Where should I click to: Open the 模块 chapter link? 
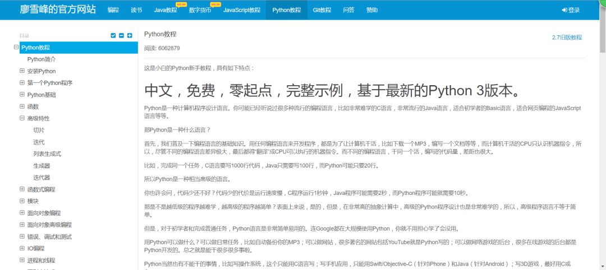(x=33, y=201)
